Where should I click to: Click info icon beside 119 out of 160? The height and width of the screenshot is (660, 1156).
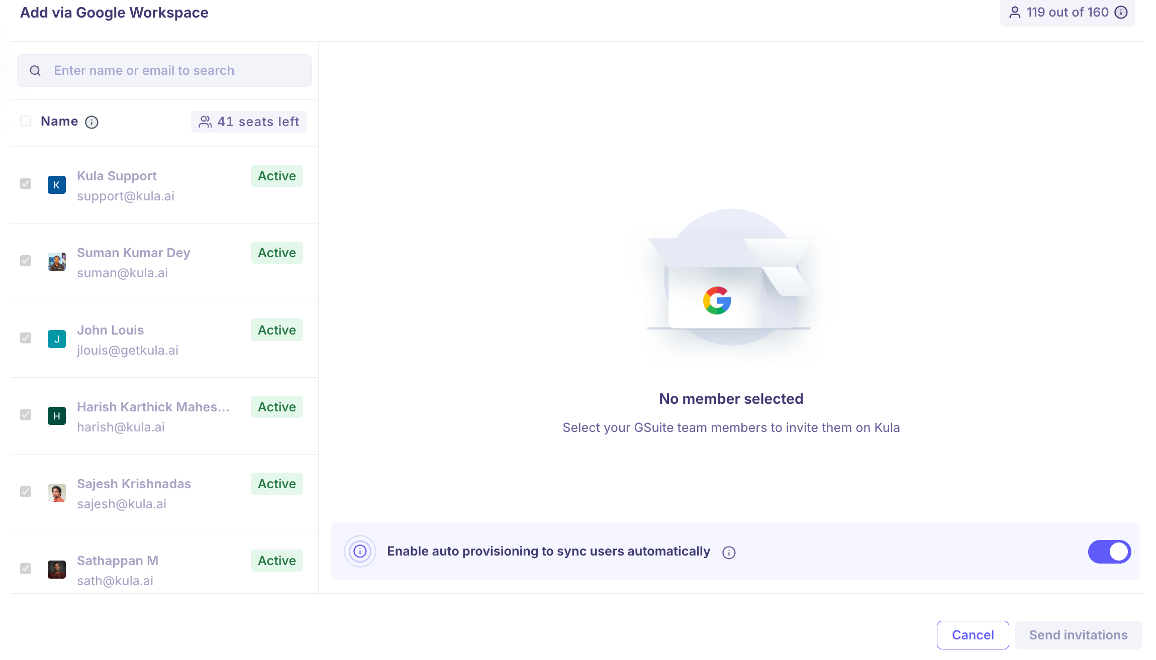pyautogui.click(x=1121, y=13)
